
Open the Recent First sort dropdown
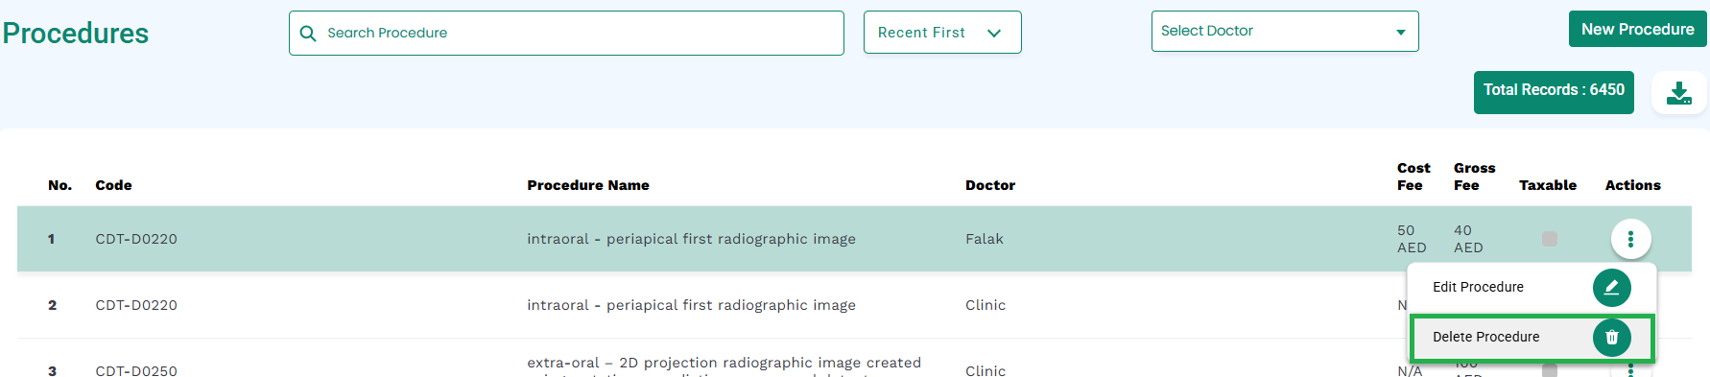[942, 33]
